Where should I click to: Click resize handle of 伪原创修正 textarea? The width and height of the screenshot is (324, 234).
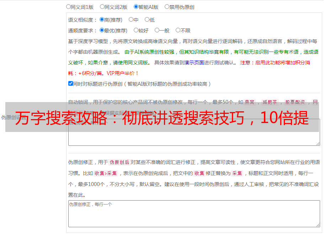coord(318,225)
